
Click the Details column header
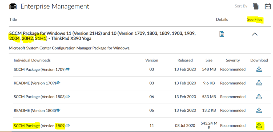pos(222,19)
